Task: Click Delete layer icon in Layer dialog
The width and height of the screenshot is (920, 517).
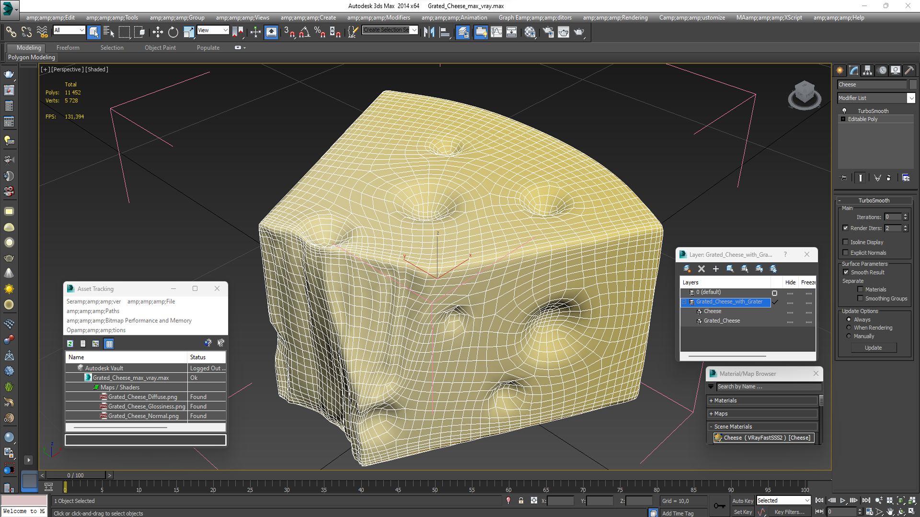Action: [x=701, y=269]
